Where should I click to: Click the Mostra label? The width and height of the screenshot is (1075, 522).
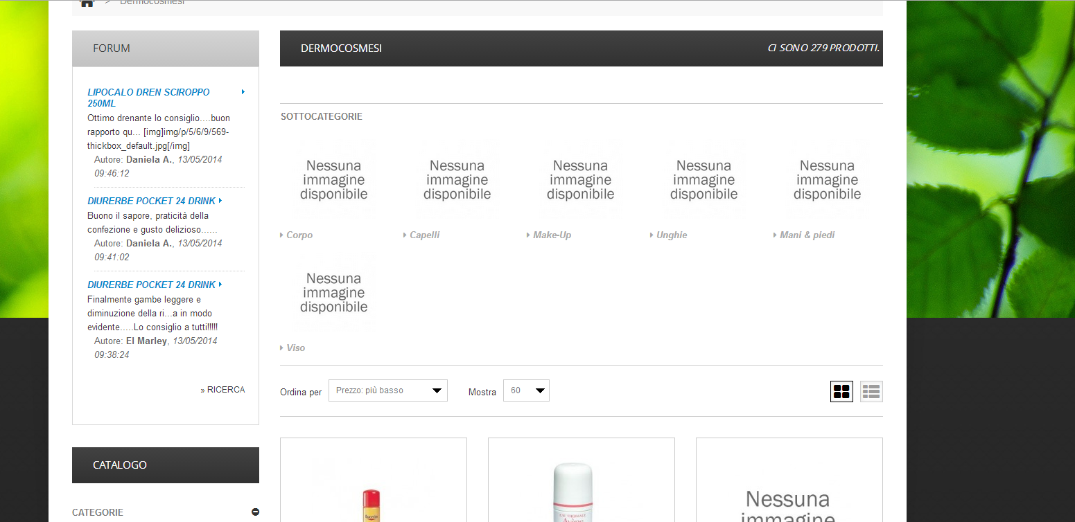(482, 393)
